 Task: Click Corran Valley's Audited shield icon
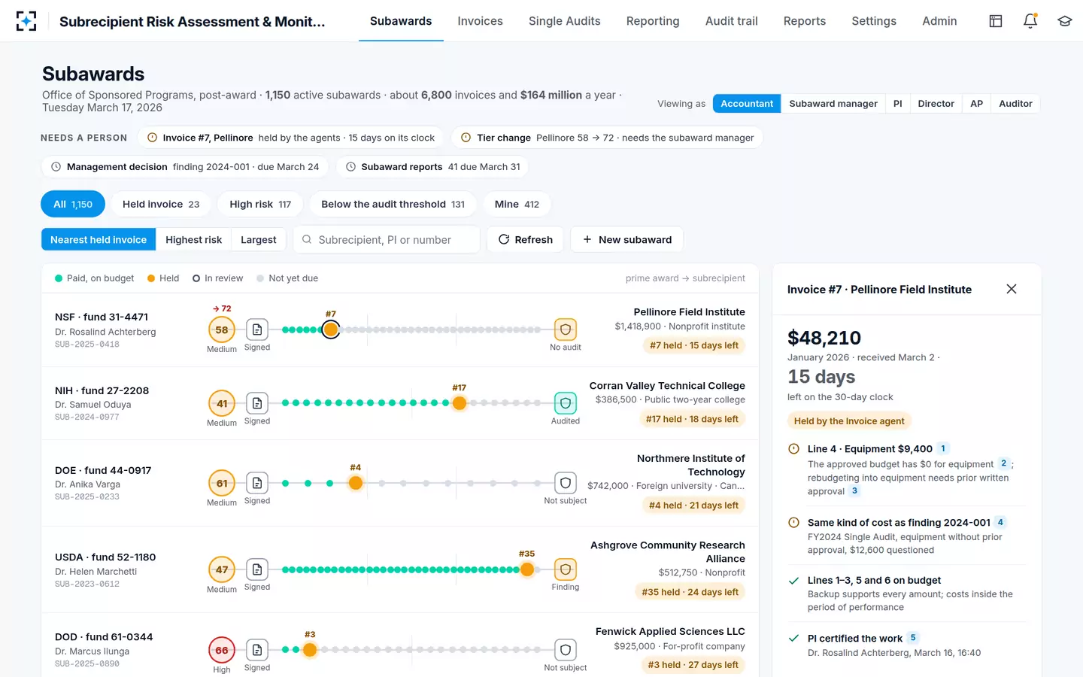tap(566, 403)
